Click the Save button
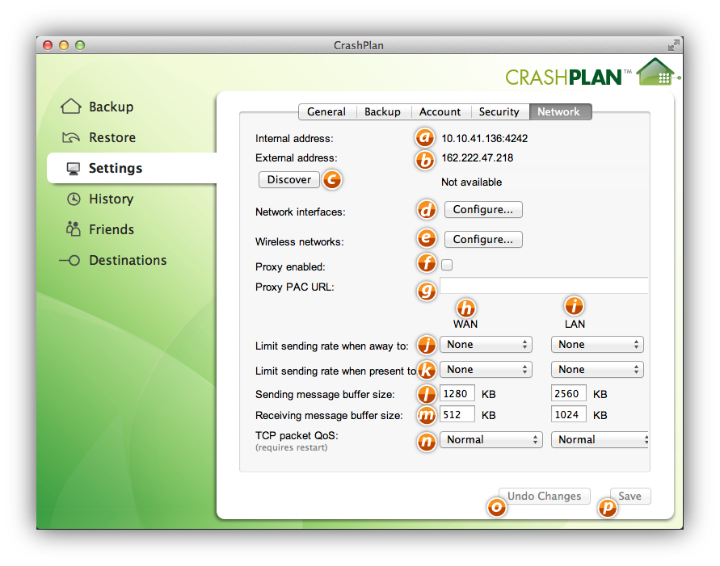Screen dimensions: 720x566 pyautogui.click(x=629, y=496)
